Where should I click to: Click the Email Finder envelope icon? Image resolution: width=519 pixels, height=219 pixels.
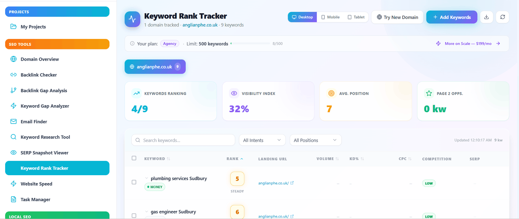click(13, 121)
